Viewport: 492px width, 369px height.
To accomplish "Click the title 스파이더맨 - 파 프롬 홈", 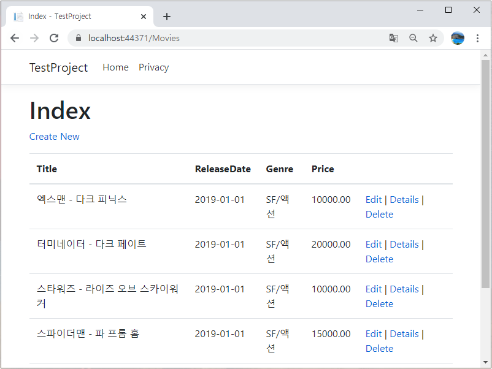I will click(88, 334).
